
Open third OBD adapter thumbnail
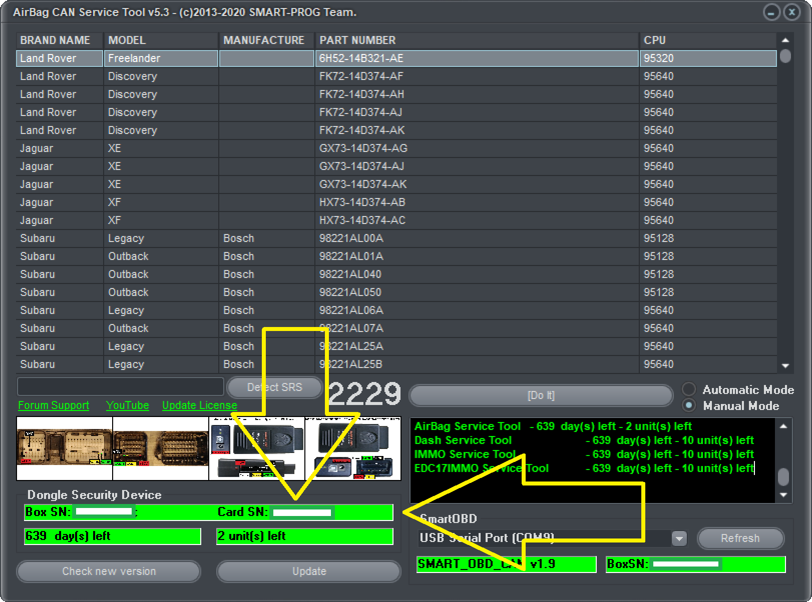257,448
